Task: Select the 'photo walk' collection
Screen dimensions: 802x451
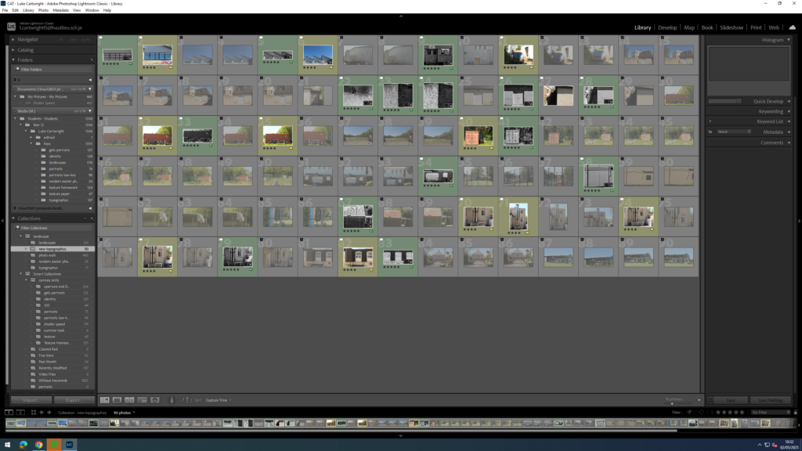Action: (48, 255)
